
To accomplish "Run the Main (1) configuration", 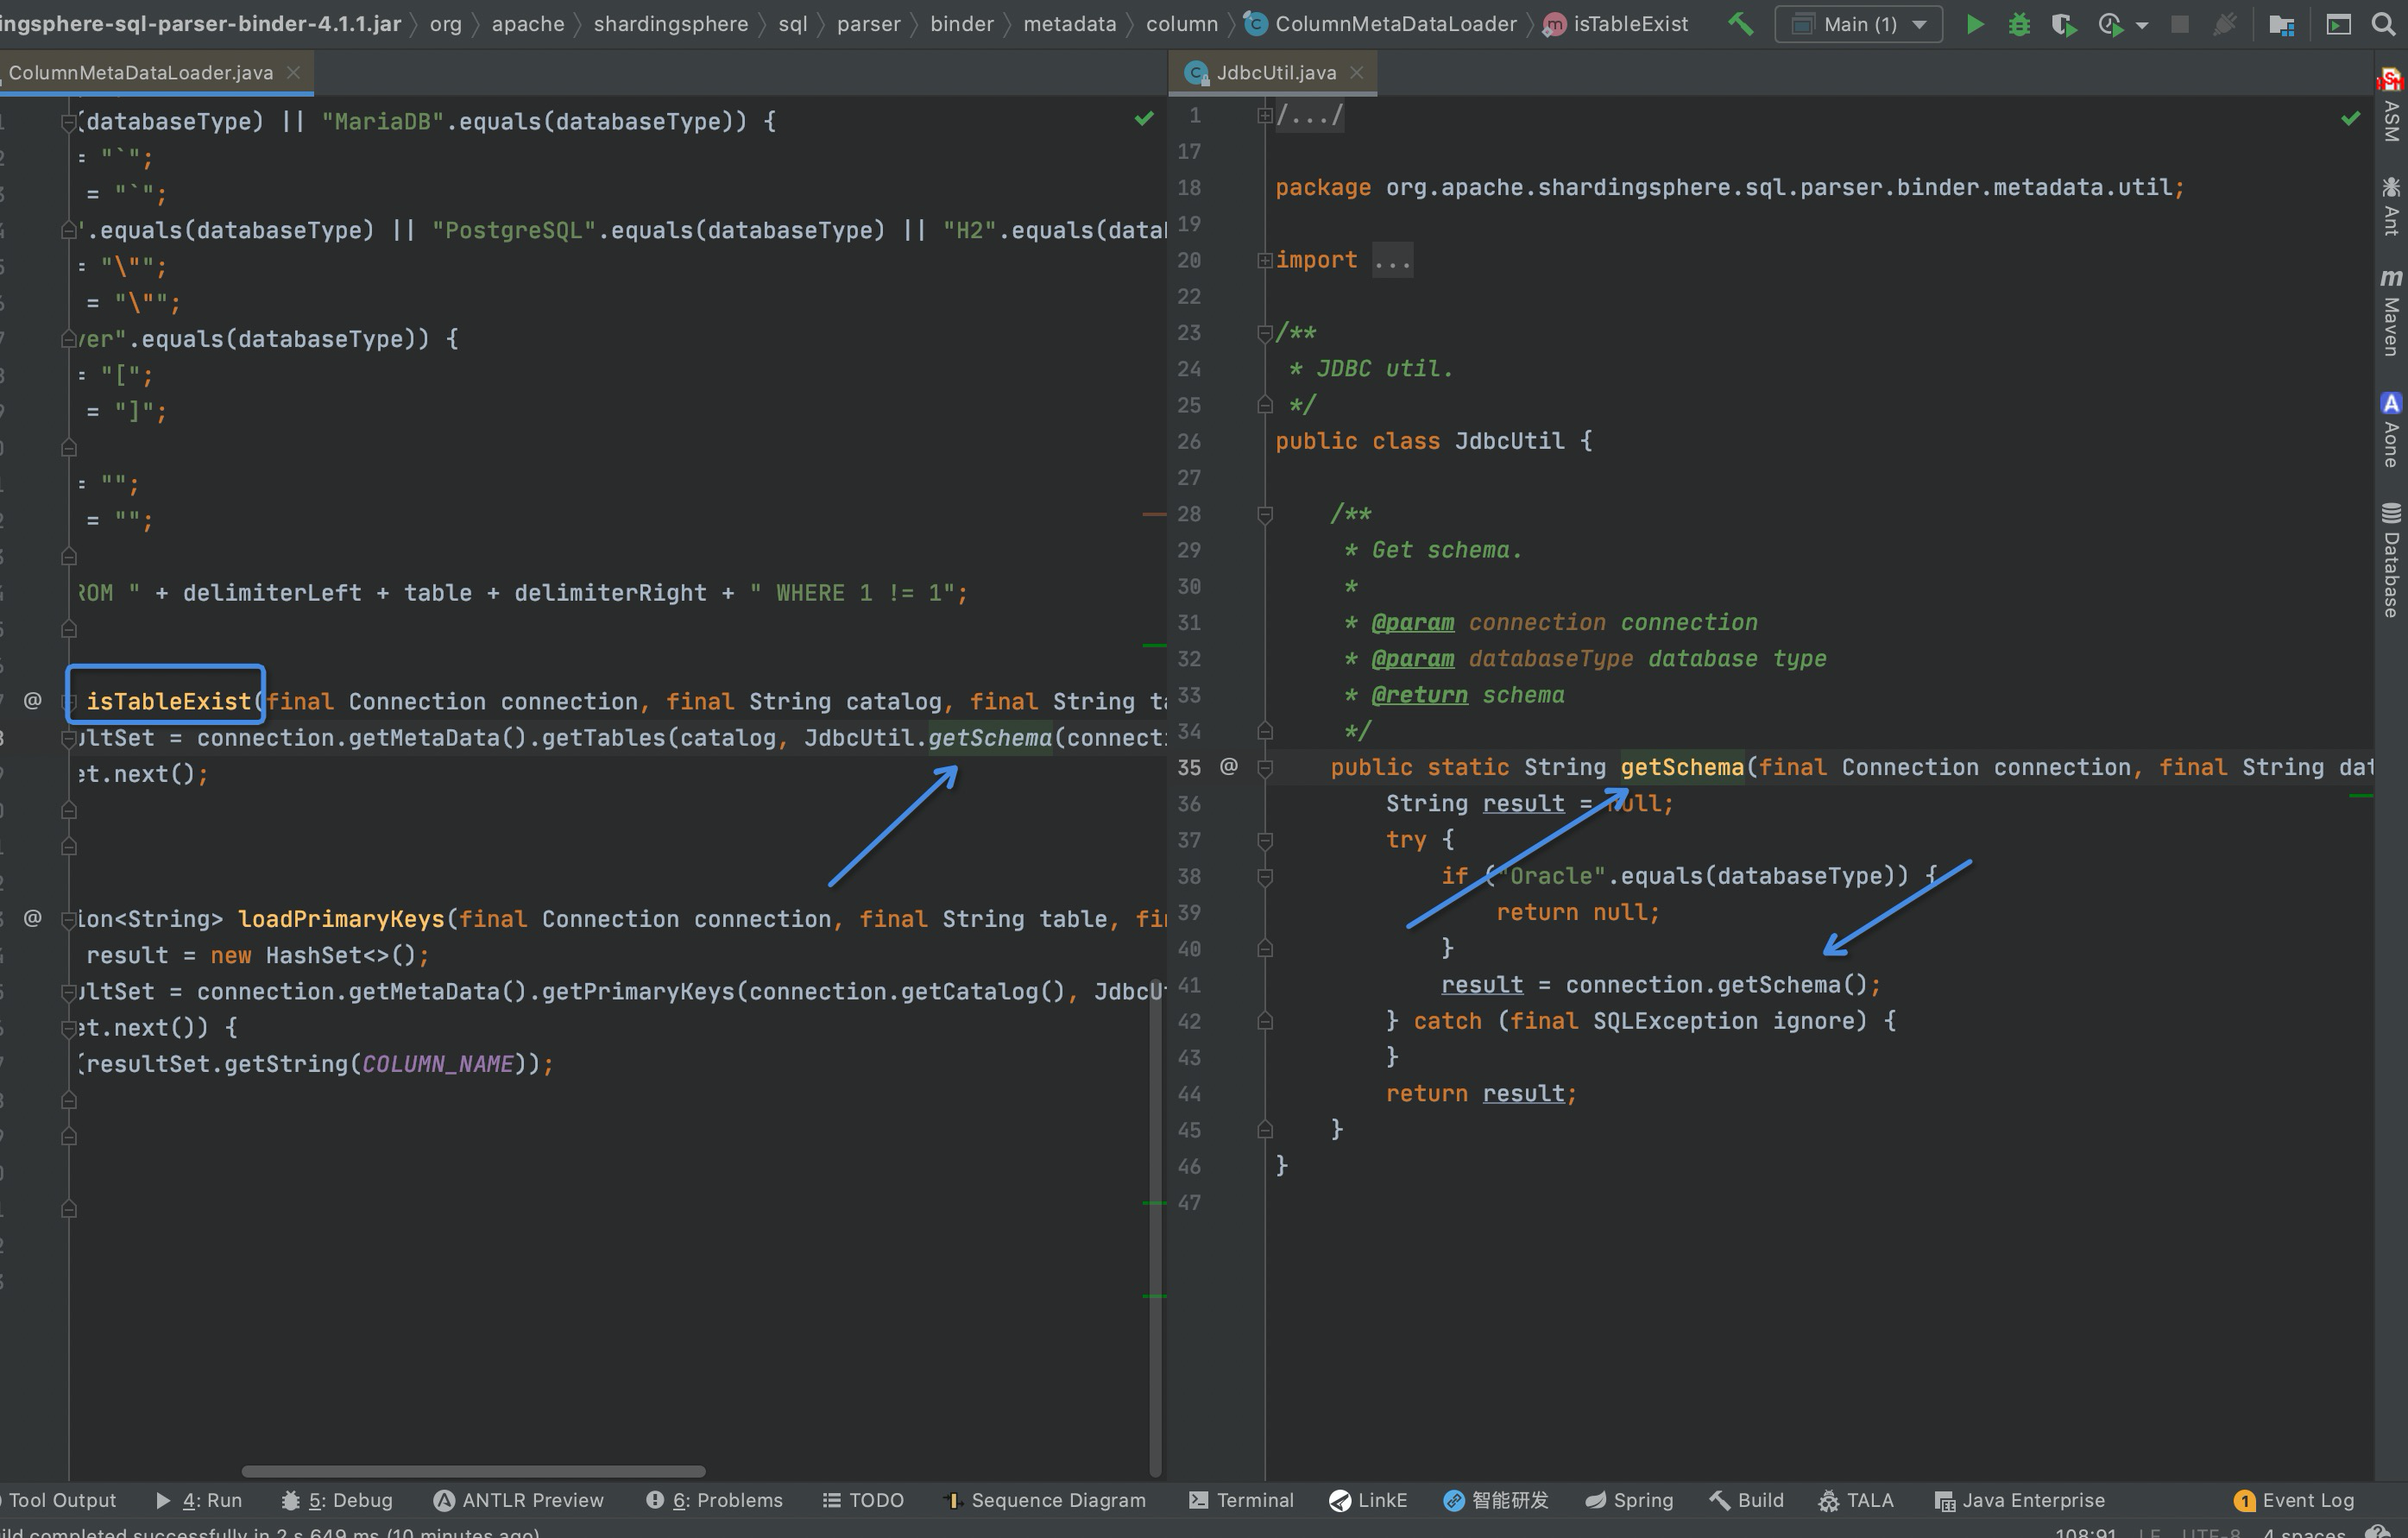I will click(1974, 24).
